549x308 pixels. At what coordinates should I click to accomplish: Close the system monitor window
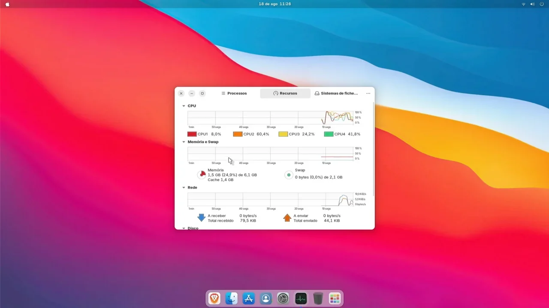click(181, 93)
